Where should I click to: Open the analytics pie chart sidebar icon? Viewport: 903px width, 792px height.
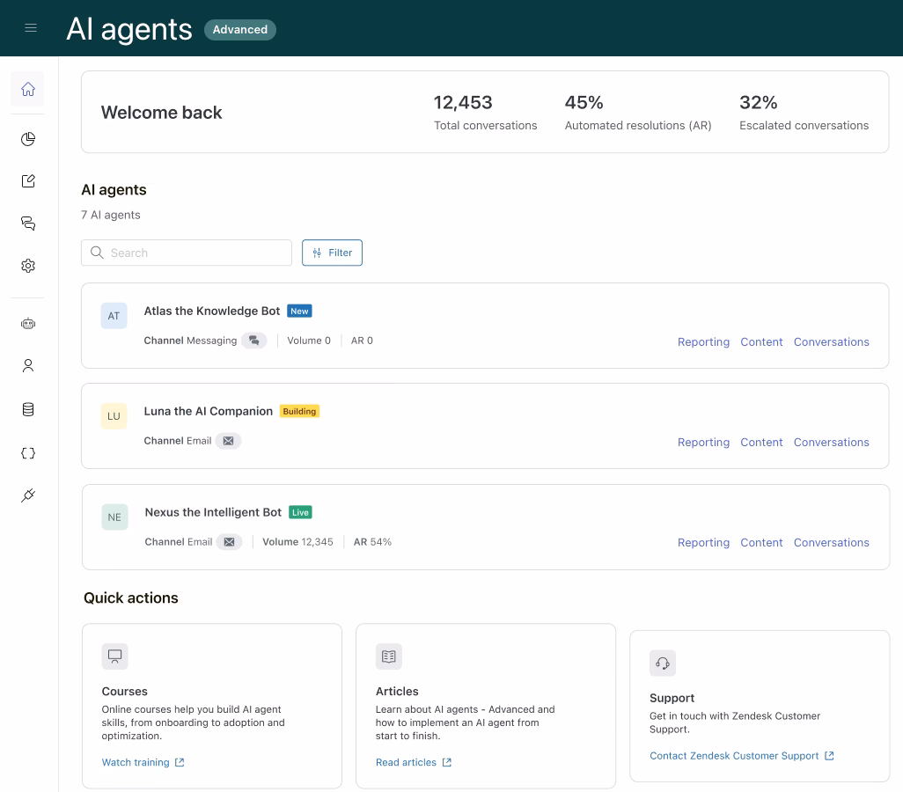pyautogui.click(x=27, y=138)
